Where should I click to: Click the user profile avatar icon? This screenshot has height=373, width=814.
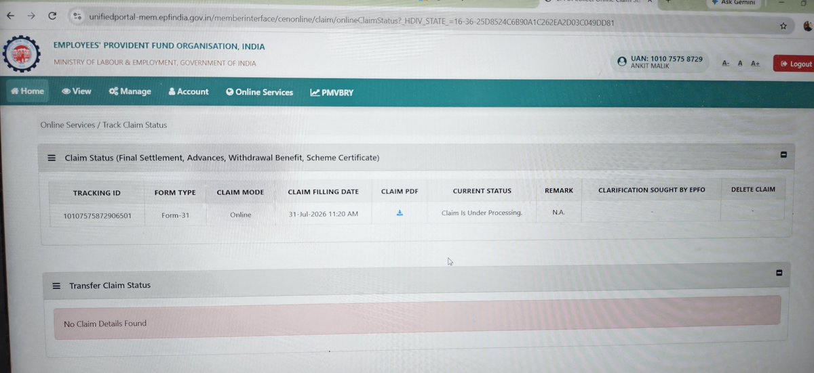click(x=622, y=61)
